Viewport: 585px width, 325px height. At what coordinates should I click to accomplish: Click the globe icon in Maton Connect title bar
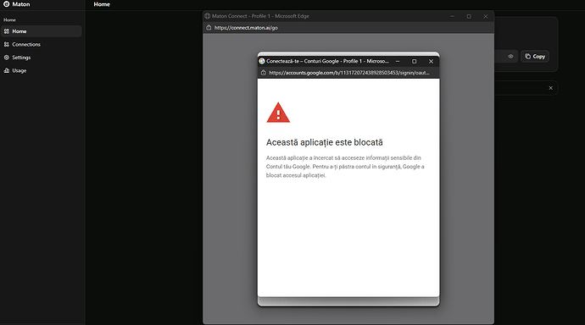point(208,16)
